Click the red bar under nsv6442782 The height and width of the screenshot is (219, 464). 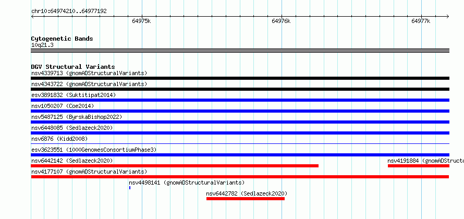(x=246, y=199)
